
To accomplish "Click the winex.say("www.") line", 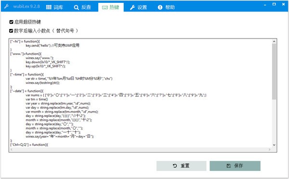I will coord(39,58).
